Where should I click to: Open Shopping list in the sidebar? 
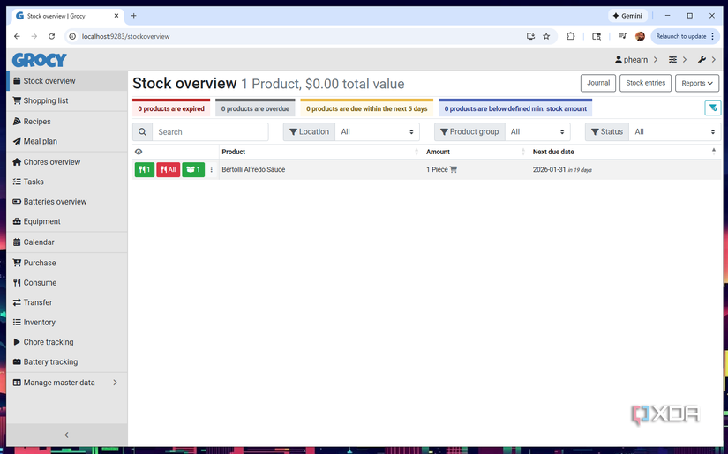click(x=67, y=100)
